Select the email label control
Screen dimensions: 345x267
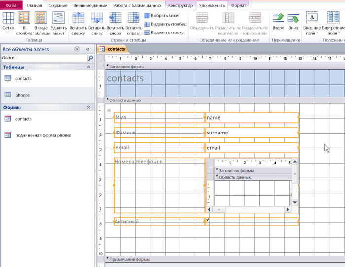click(159, 148)
